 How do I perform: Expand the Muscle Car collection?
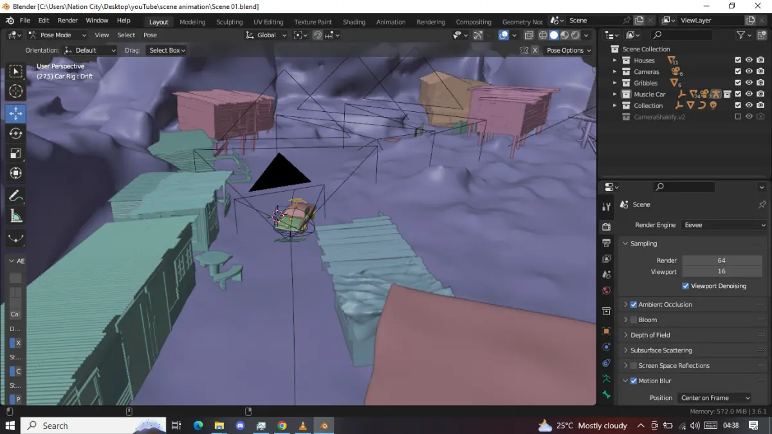(615, 94)
